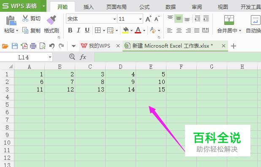Click the draw border table icon

110,30
